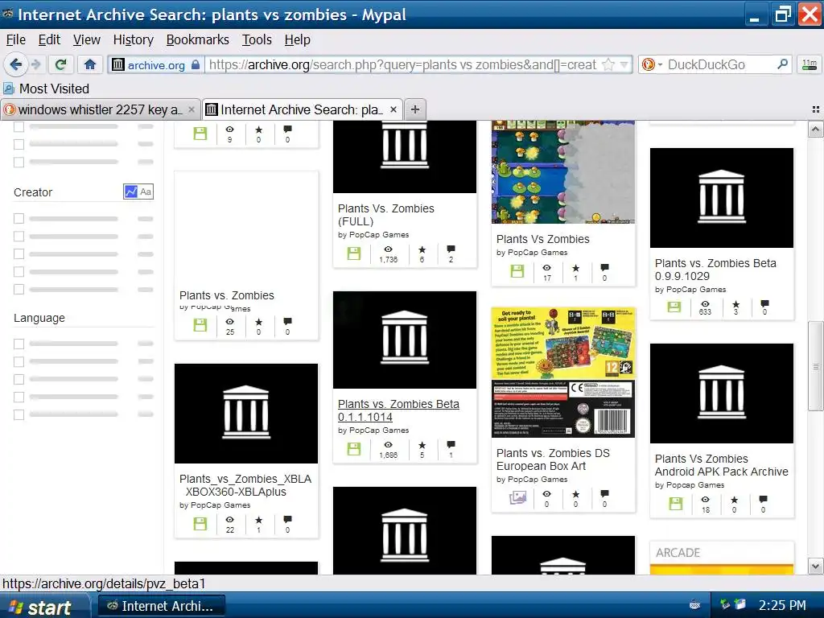
Task: Click the scrollbar down arrow
Action: [x=815, y=566]
